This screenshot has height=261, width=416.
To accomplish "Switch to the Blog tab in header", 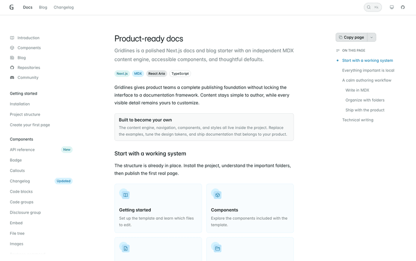I will pos(43,7).
